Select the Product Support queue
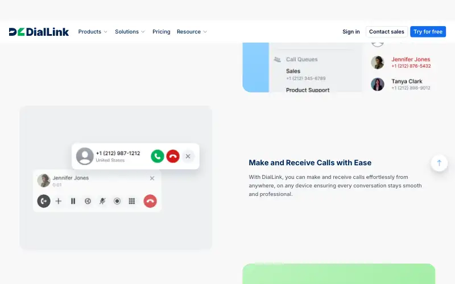The height and width of the screenshot is (284, 455). [x=308, y=90]
